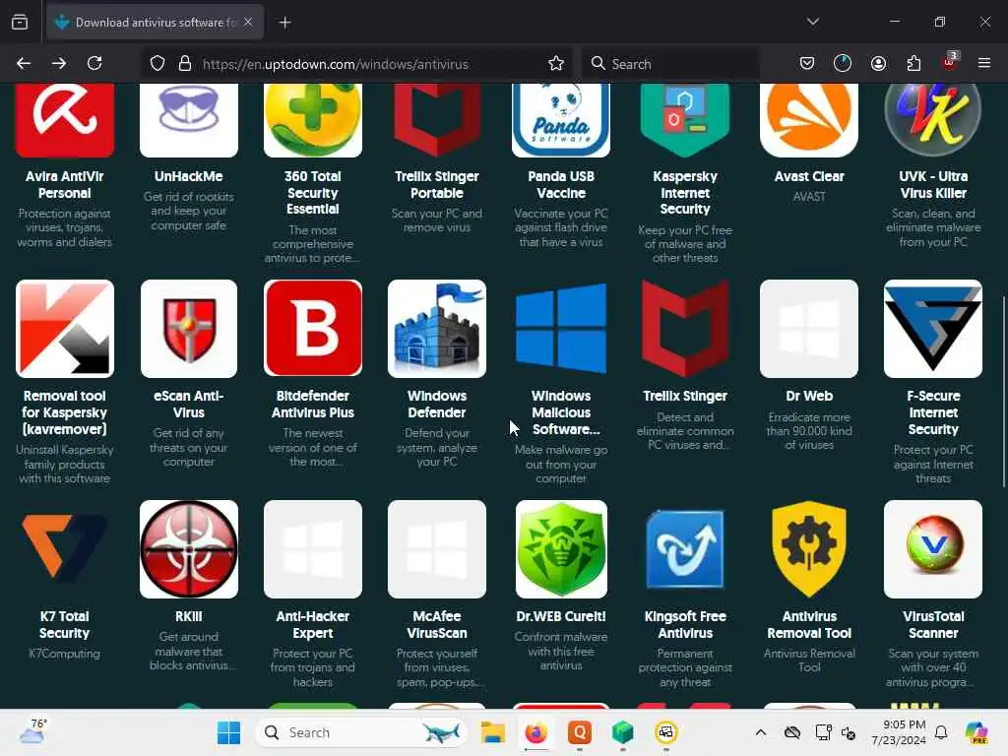Open the Dr Web title link
This screenshot has width=1008, height=756.
[x=809, y=396]
